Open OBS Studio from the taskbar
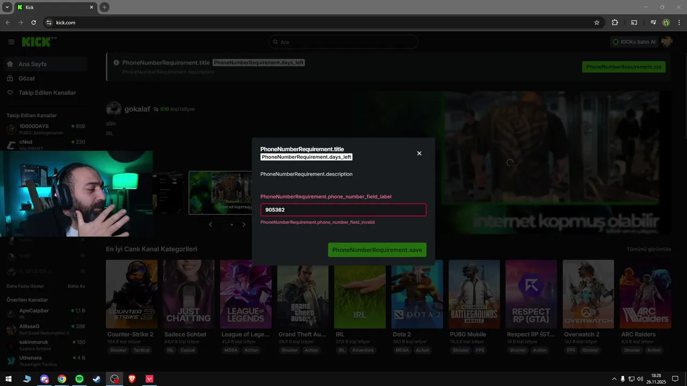The width and height of the screenshot is (687, 386). [x=114, y=379]
